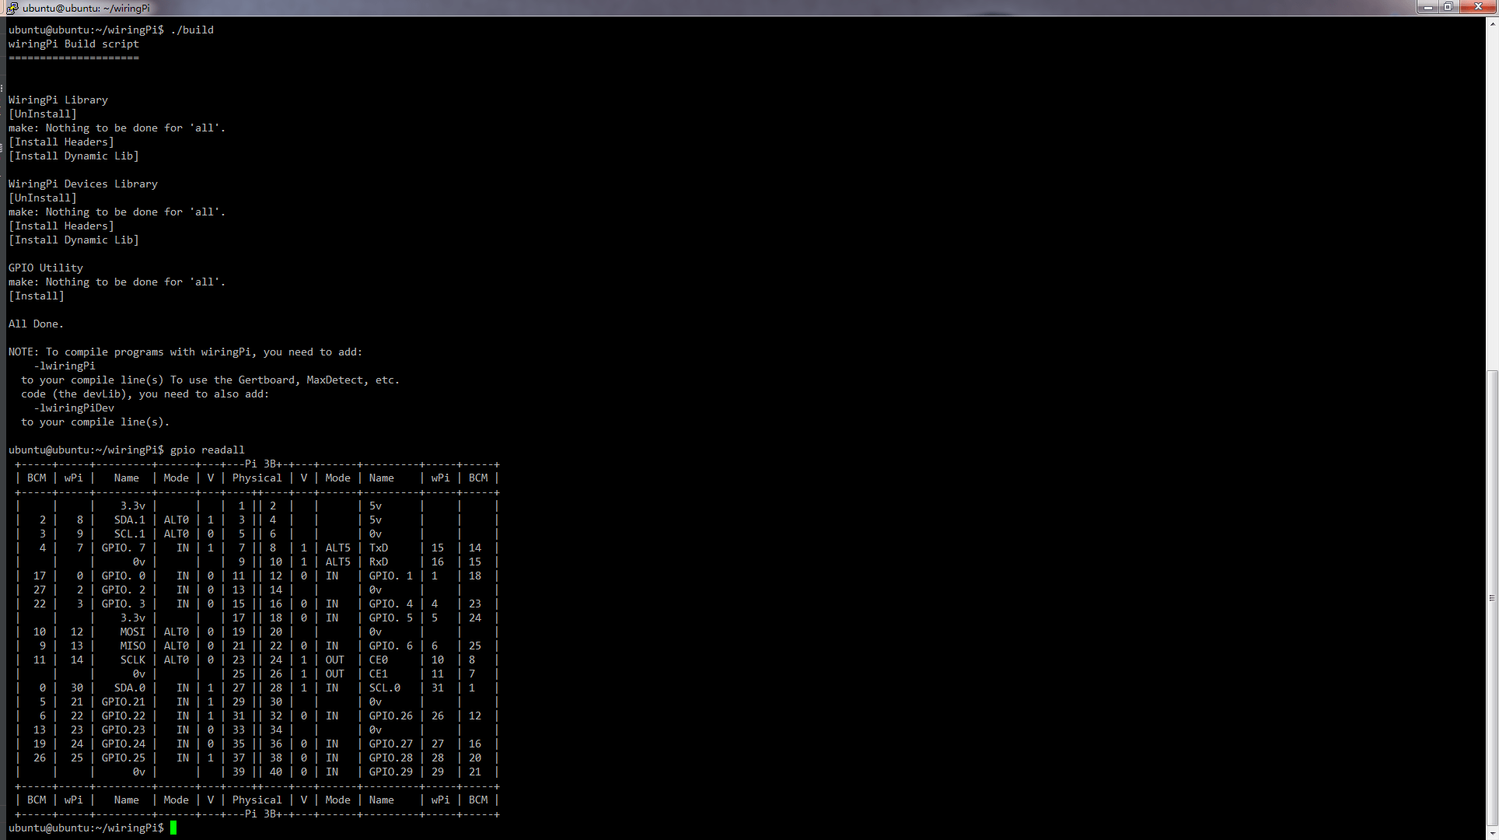Close the ubuntu@ubuntu terminal window
Viewport: 1499px width, 840px height.
1477,7
